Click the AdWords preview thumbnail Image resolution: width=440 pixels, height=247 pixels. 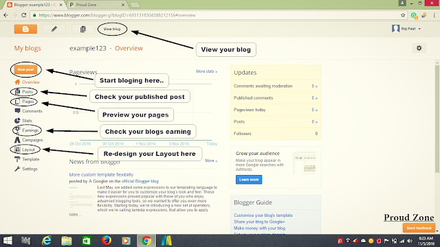pyautogui.click(x=305, y=163)
